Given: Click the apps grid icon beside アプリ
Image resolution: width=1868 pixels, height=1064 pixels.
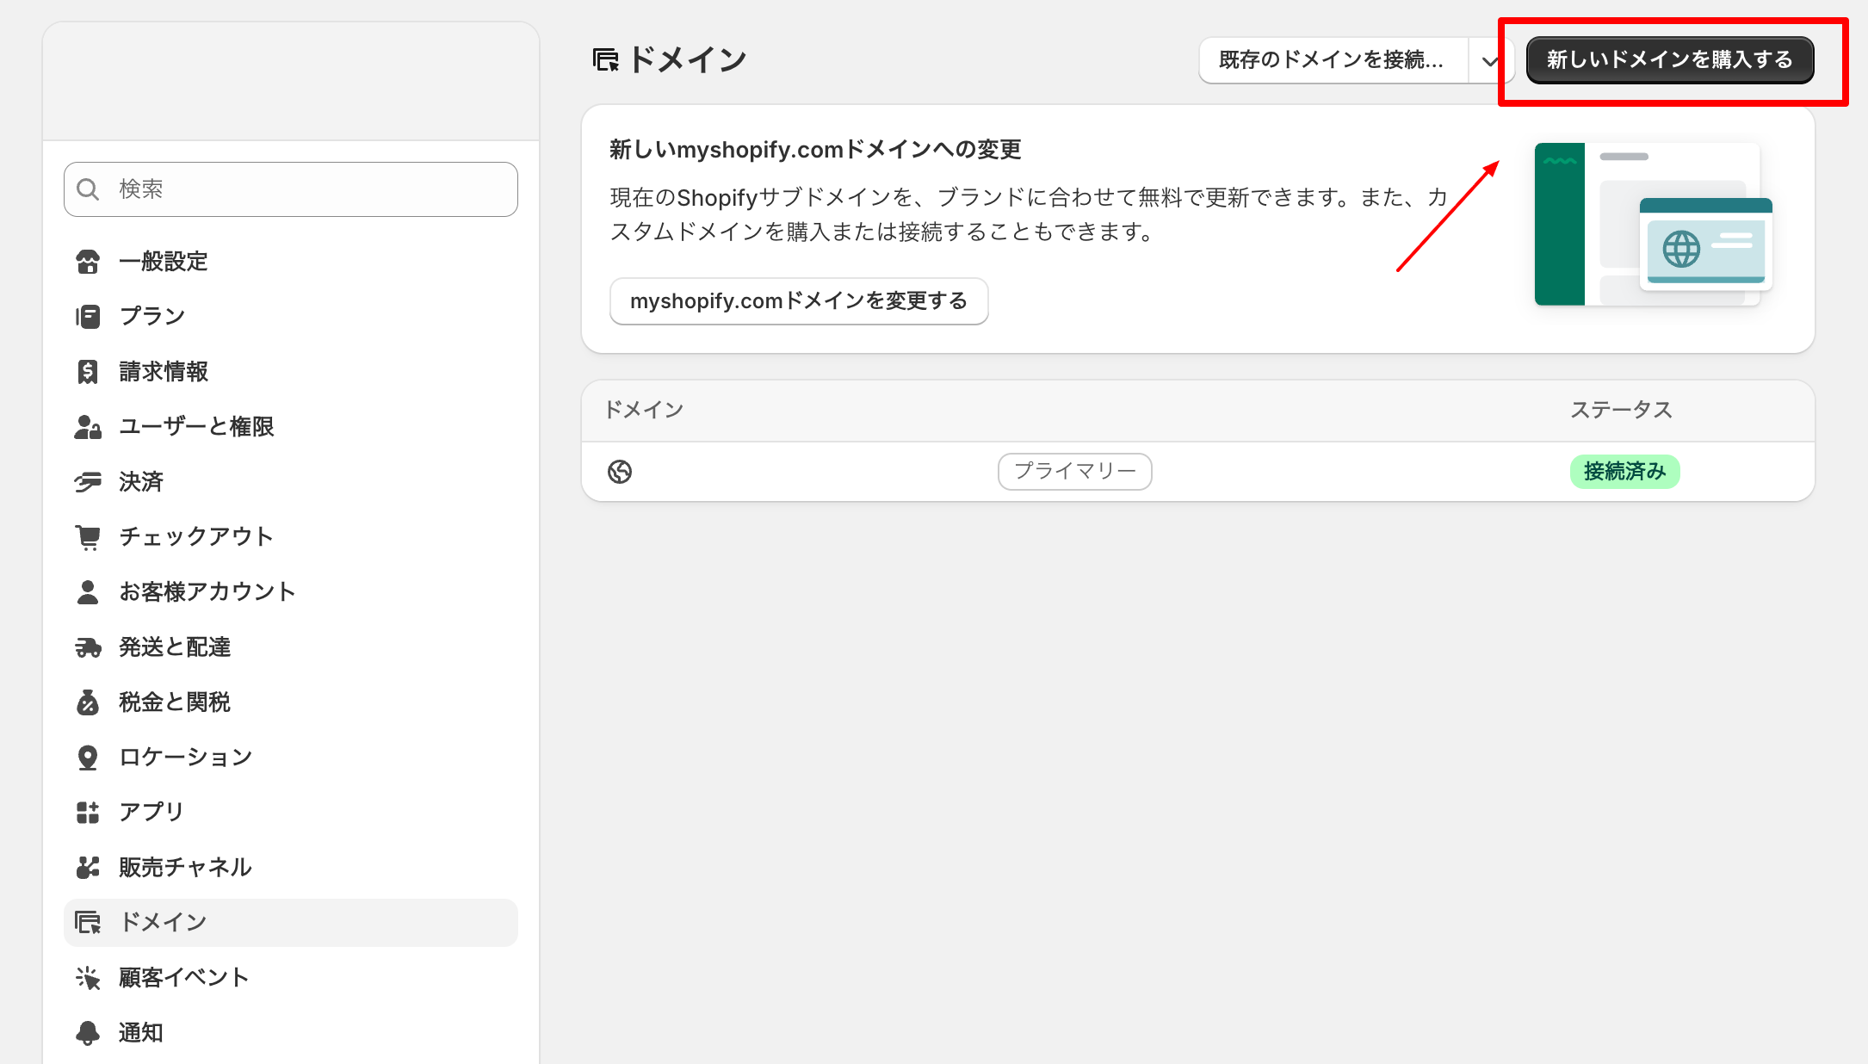Looking at the screenshot, I should pos(88,813).
